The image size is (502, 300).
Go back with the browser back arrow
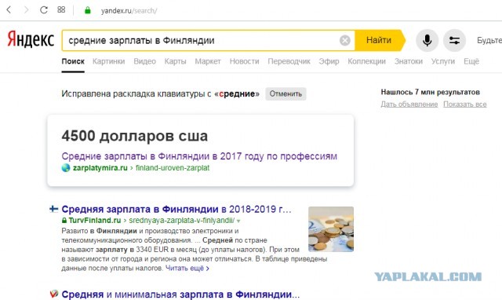coord(9,10)
